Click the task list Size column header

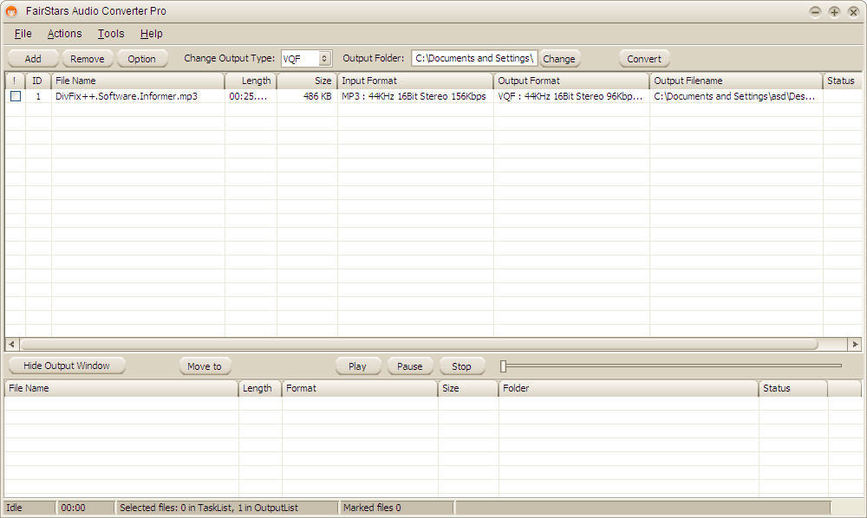[x=307, y=81]
